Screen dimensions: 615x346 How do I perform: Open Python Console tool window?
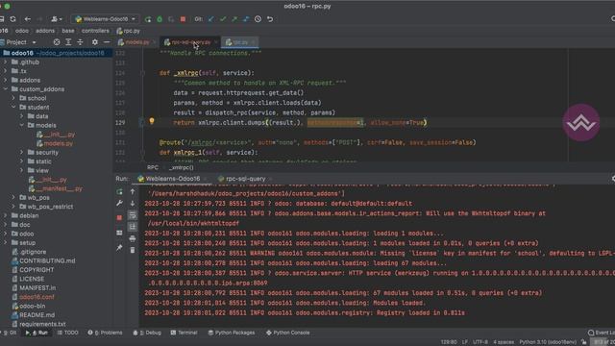click(288, 333)
